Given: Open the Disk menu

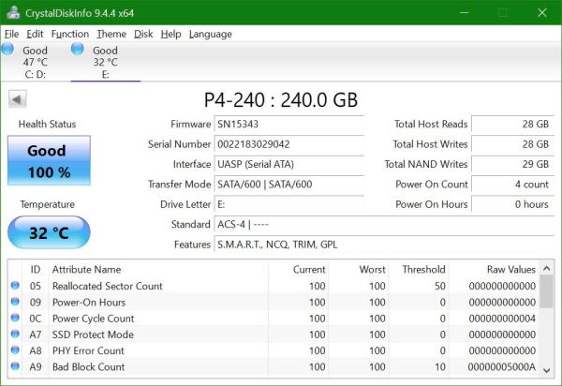Looking at the screenshot, I should [x=143, y=34].
